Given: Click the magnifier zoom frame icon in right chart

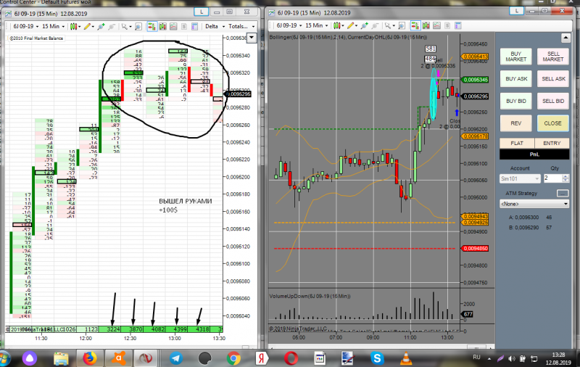Looking at the screenshot, I should (402, 25).
